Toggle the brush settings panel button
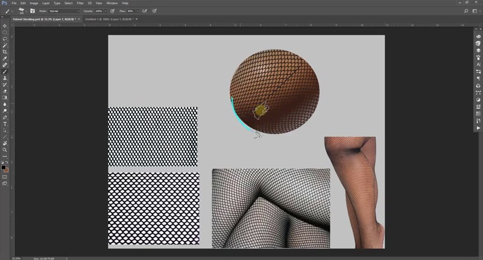Image resolution: width=483 pixels, height=260 pixels. click(32, 11)
